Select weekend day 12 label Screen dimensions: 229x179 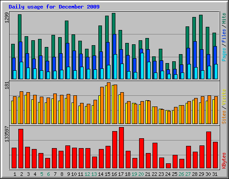tap(87, 174)
